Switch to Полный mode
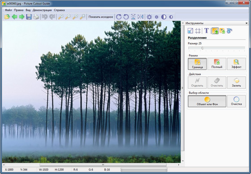This screenshot has width=251, height=174. coord(217,64)
